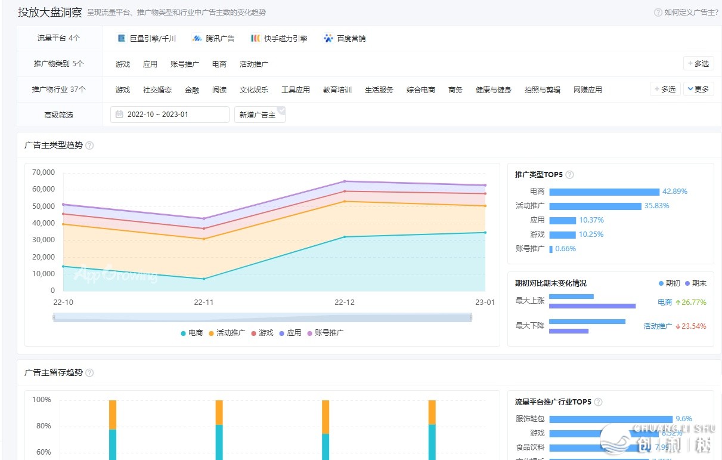Toggle 游戏 legend series in chart

pyautogui.click(x=262, y=333)
